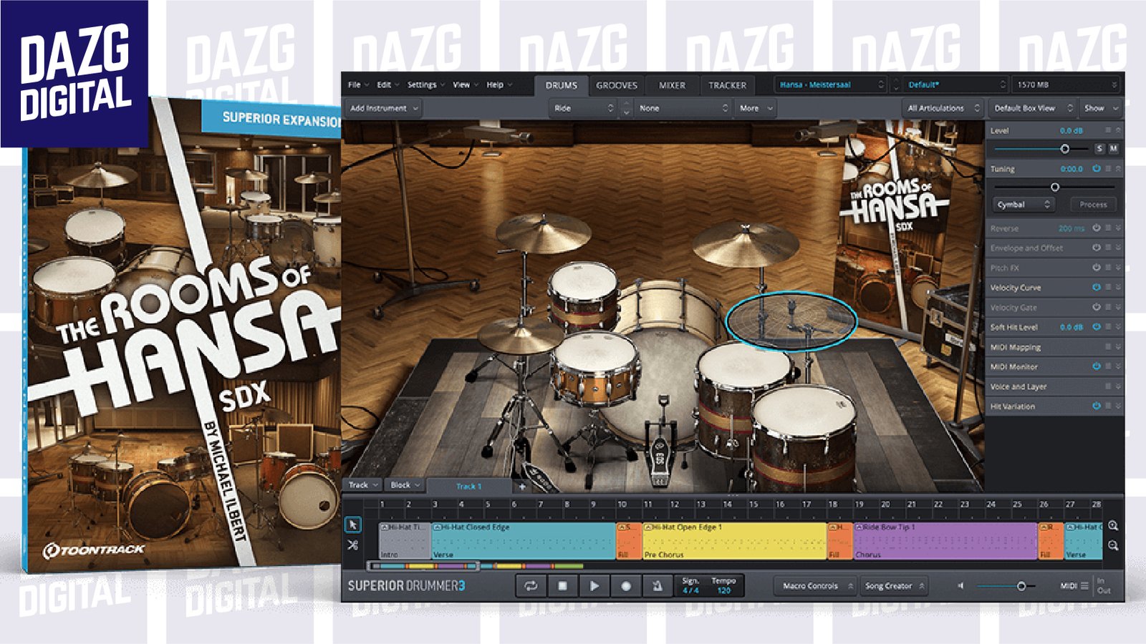The height and width of the screenshot is (644, 1146).
Task: Open the Tuning property menu square icon
Action: (1108, 169)
